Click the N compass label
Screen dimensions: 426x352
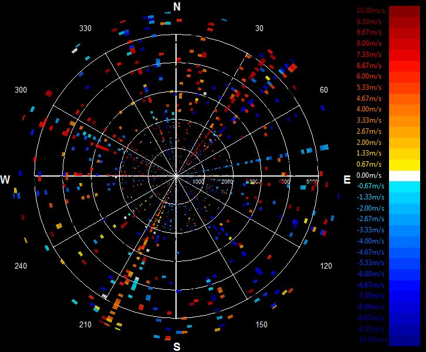(177, 6)
